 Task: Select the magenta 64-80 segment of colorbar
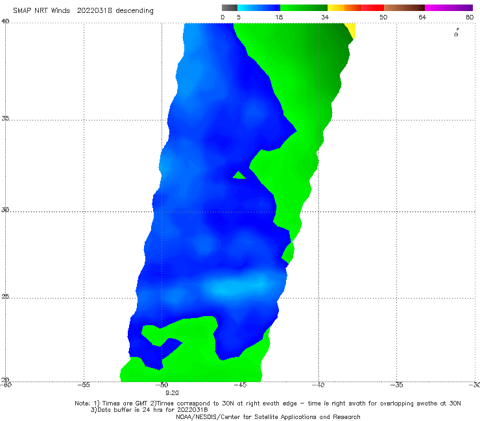[449, 8]
